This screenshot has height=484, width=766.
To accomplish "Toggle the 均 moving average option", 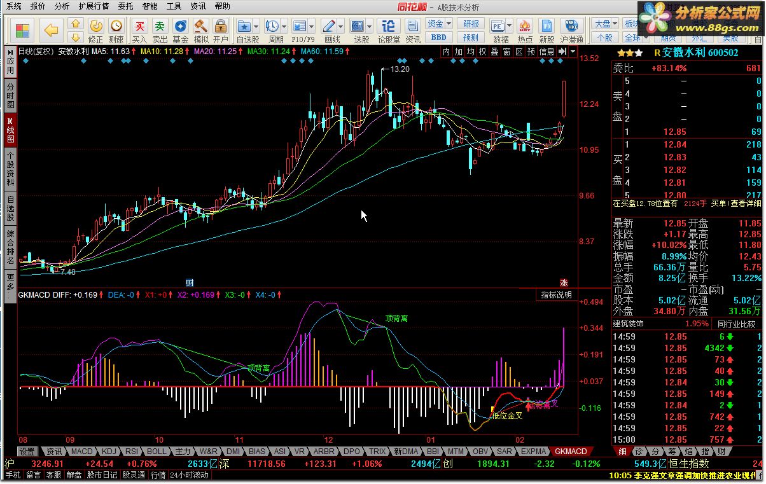I will pos(470,52).
